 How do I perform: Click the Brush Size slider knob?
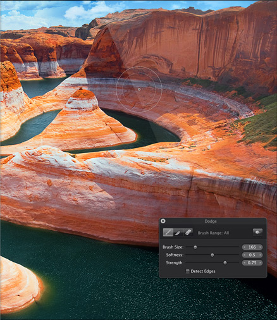[x=195, y=247]
